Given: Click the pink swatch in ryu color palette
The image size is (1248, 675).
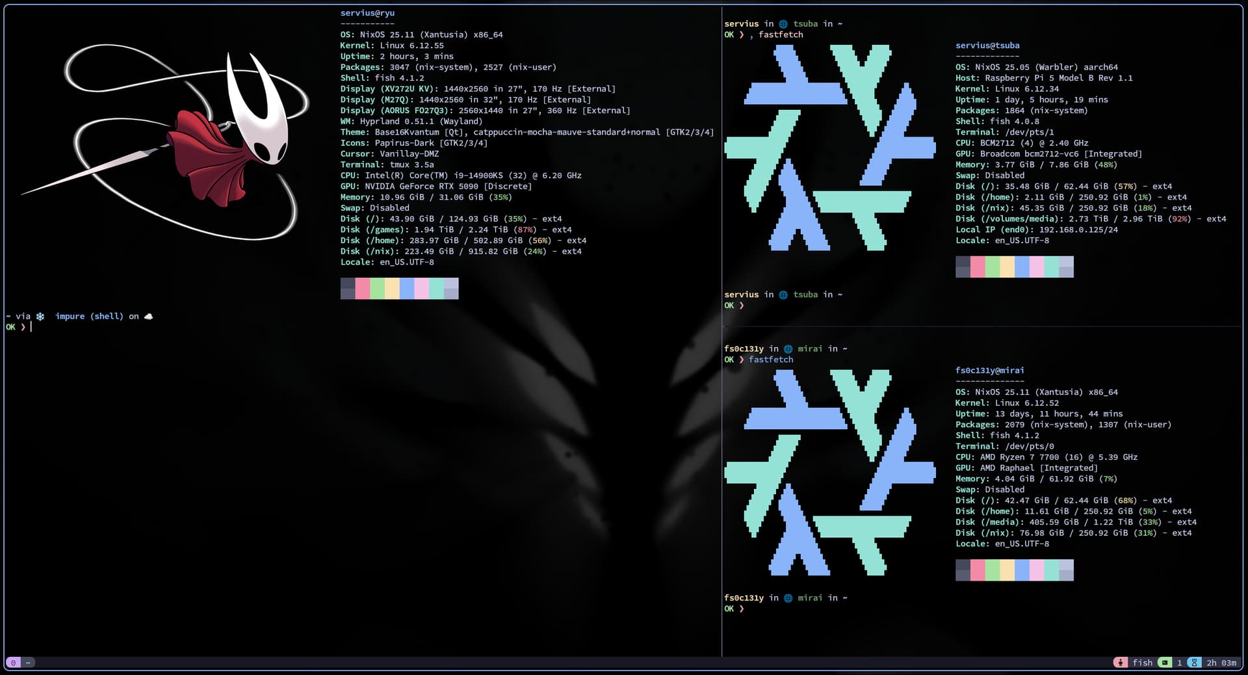Looking at the screenshot, I should 363,288.
